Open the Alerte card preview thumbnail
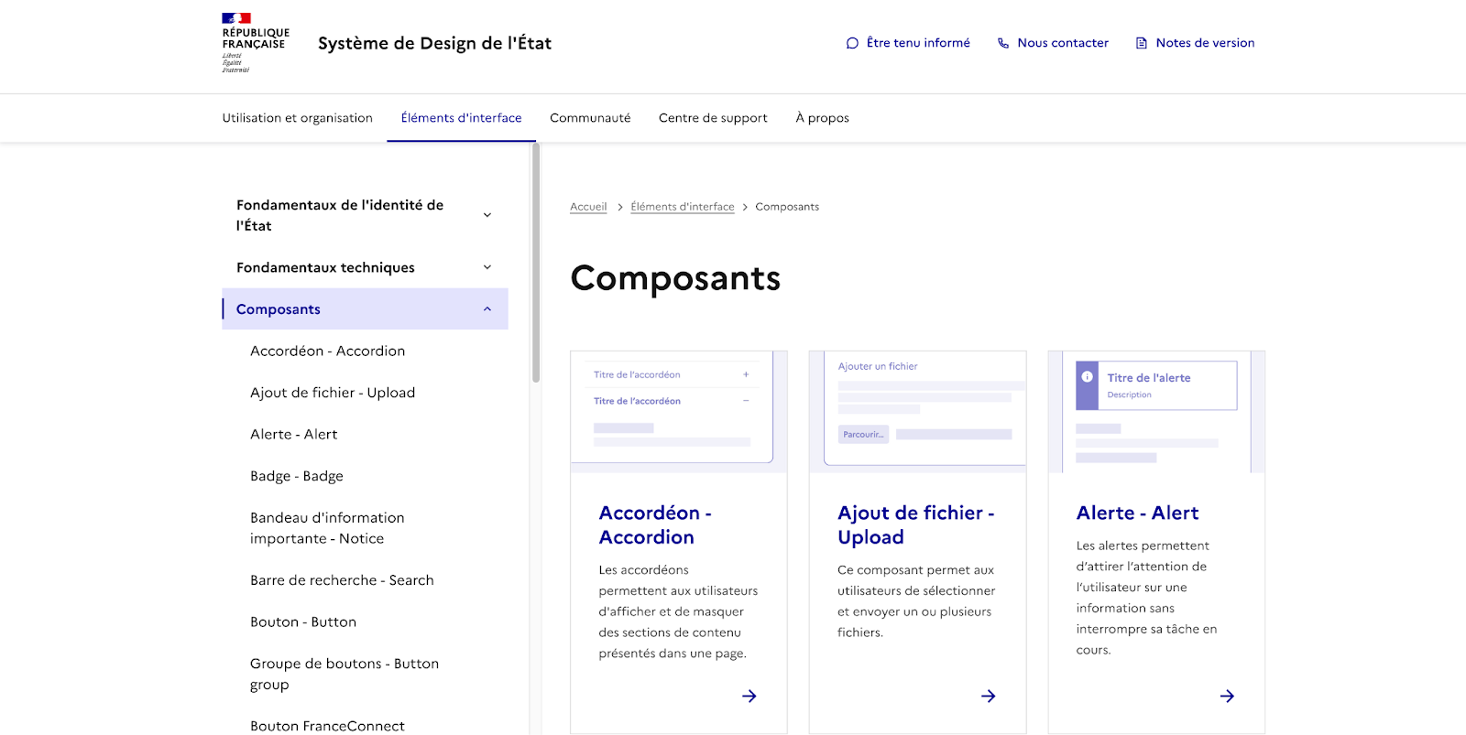 click(x=1155, y=411)
